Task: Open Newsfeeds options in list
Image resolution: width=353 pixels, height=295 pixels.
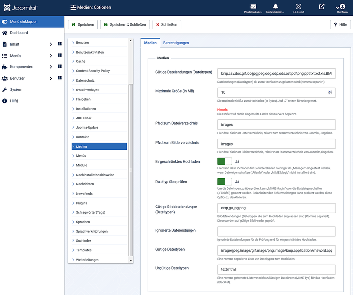Action: (99, 193)
